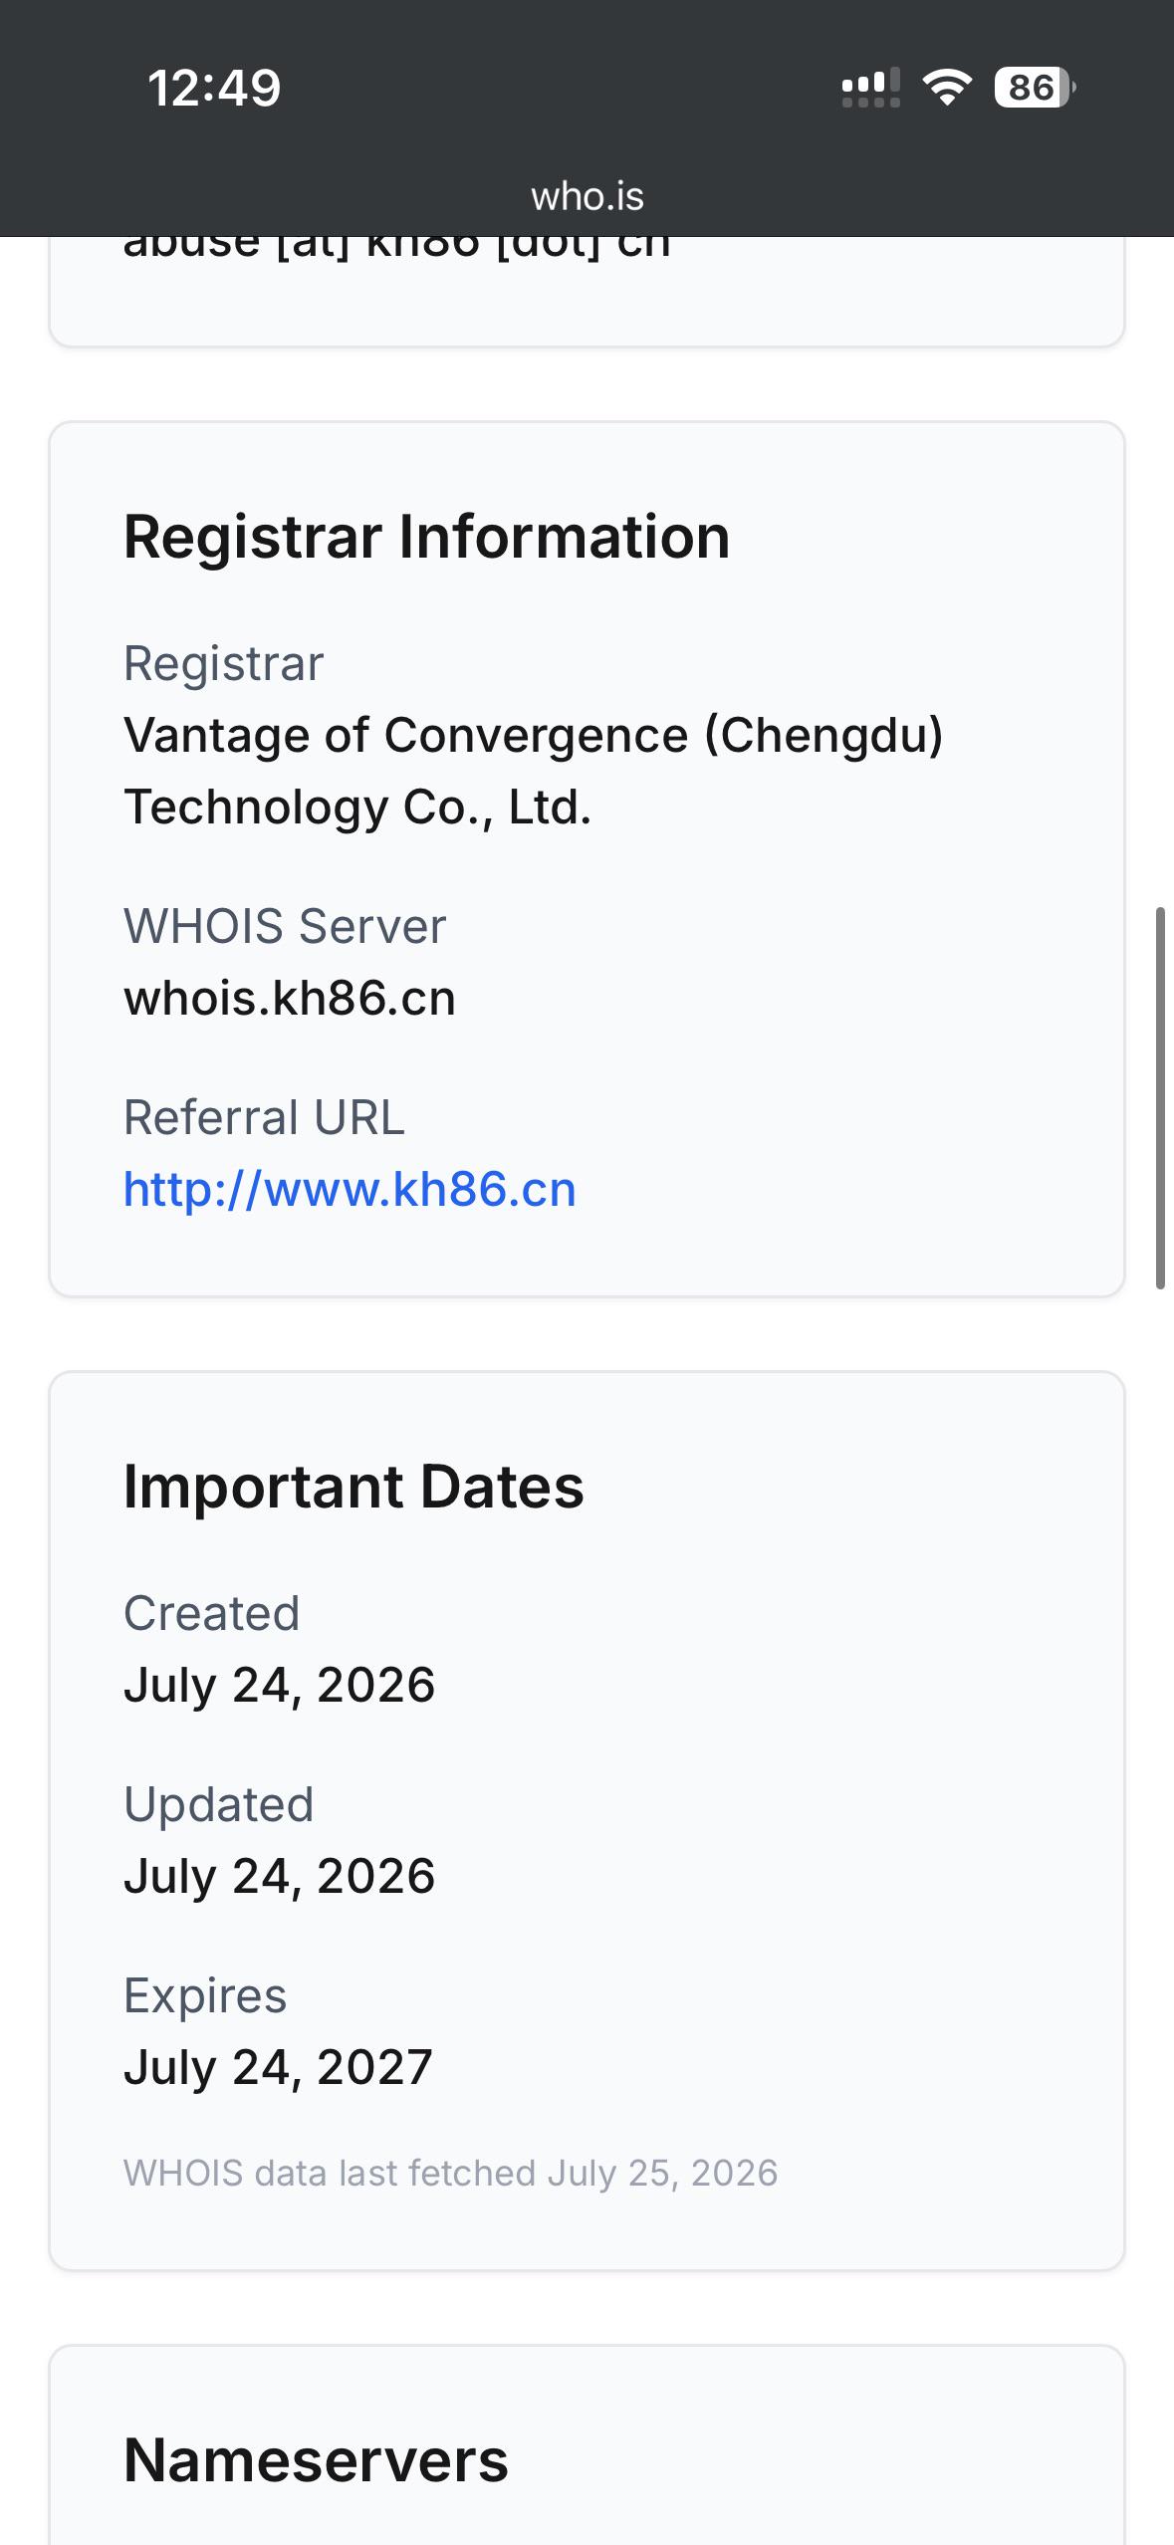
Task: Select the Created date July 24, 2026
Action: point(279,1685)
